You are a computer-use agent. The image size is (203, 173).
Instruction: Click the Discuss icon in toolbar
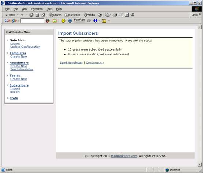coord(127,15)
